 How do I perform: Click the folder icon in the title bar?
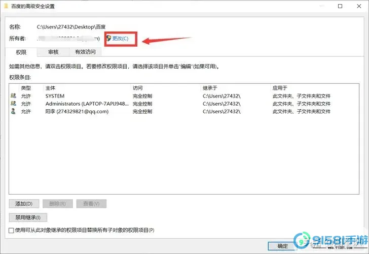point(6,6)
